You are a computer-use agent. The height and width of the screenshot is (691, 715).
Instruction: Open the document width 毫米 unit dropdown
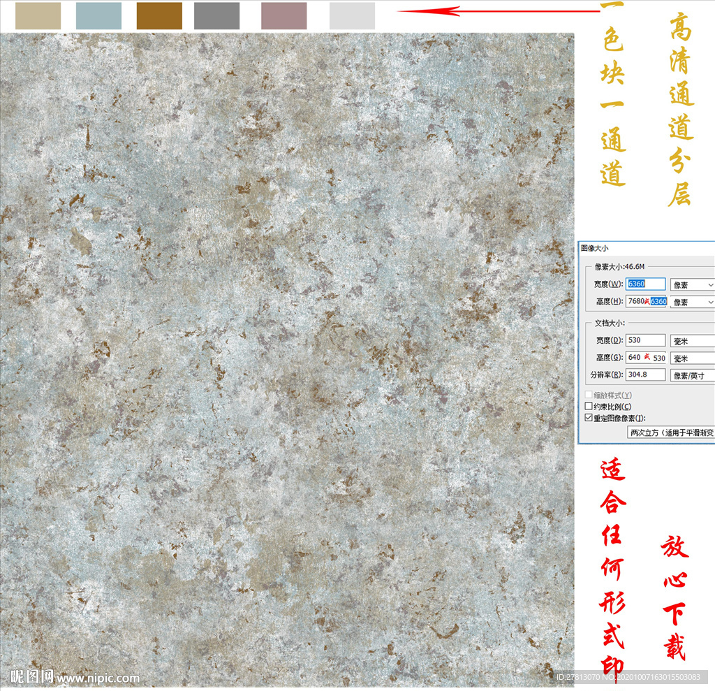click(x=692, y=341)
